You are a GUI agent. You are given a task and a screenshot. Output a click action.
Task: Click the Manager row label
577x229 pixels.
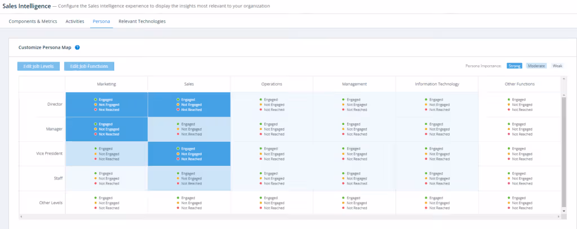(x=55, y=129)
